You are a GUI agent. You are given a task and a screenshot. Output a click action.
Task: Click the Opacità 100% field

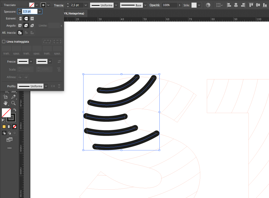[169, 5]
